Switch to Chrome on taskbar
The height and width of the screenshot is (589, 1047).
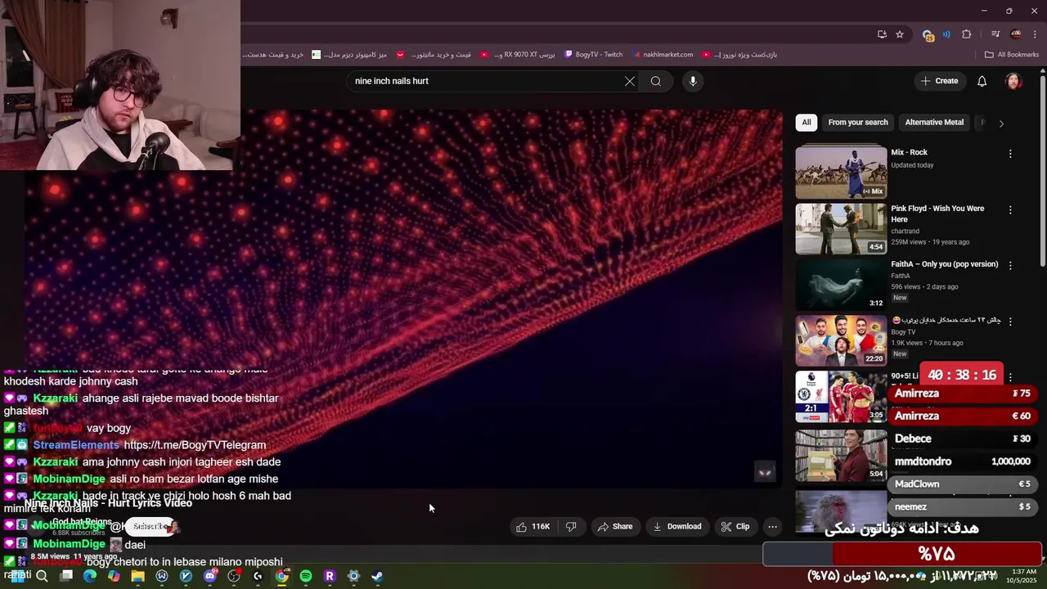click(281, 576)
